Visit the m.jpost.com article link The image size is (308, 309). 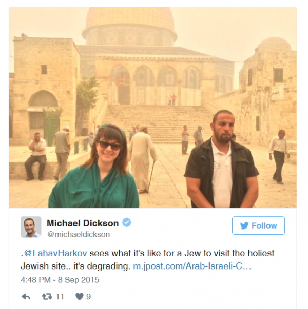tap(192, 266)
